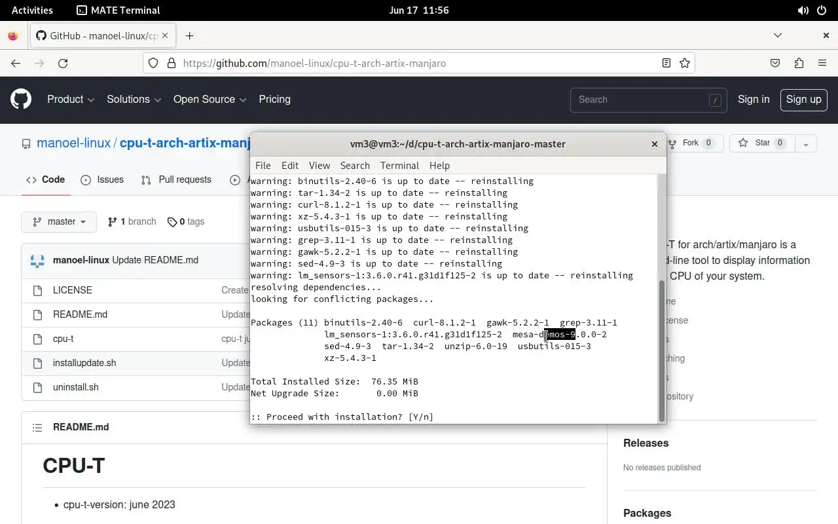
Task: Click the power icon in the top bar
Action: tap(822, 10)
